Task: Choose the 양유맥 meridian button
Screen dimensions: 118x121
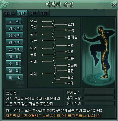Action: click(x=14, y=28)
